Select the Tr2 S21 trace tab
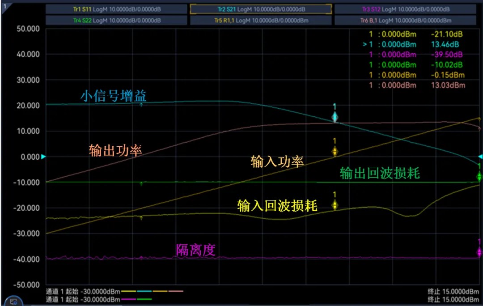This screenshot has width=483, height=306. [261, 9]
